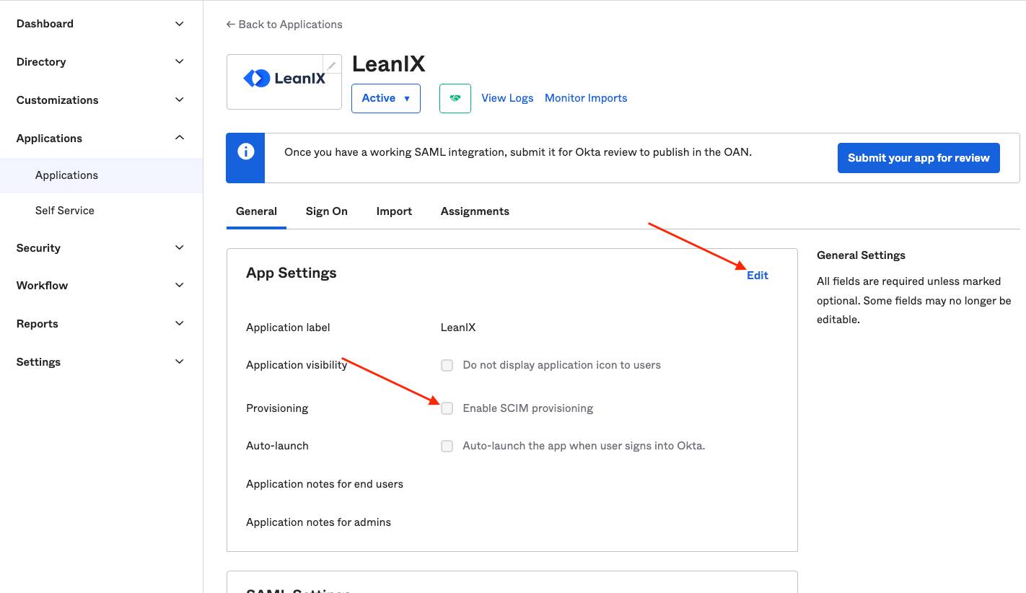Expand the Workflow sidebar section

[101, 286]
